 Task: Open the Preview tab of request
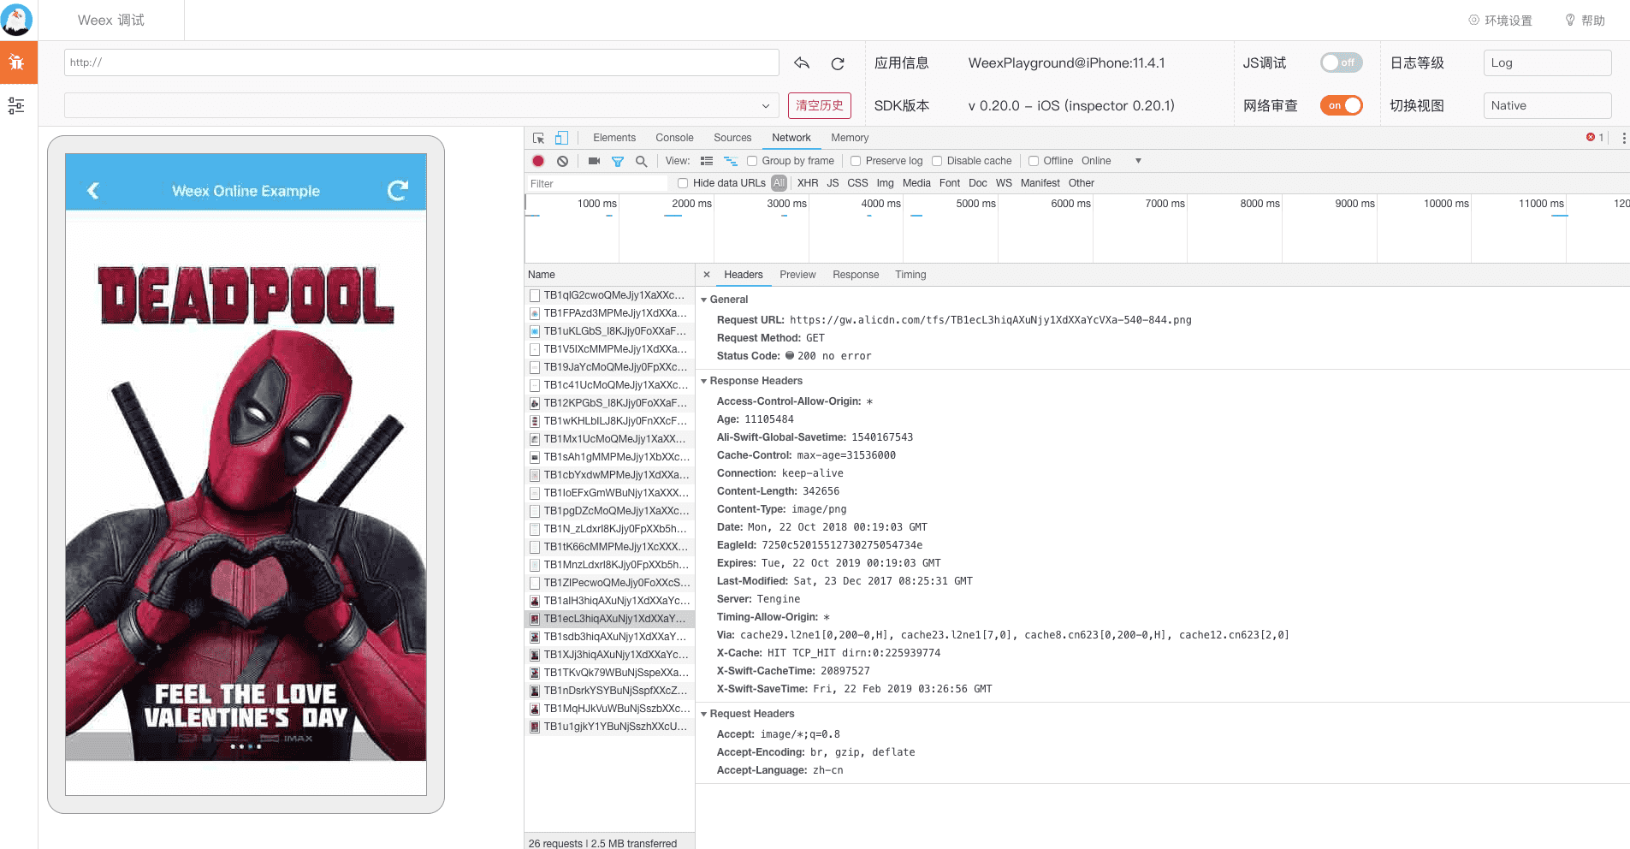tap(797, 275)
